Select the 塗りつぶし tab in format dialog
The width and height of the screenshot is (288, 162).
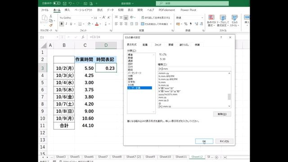(x=184, y=45)
